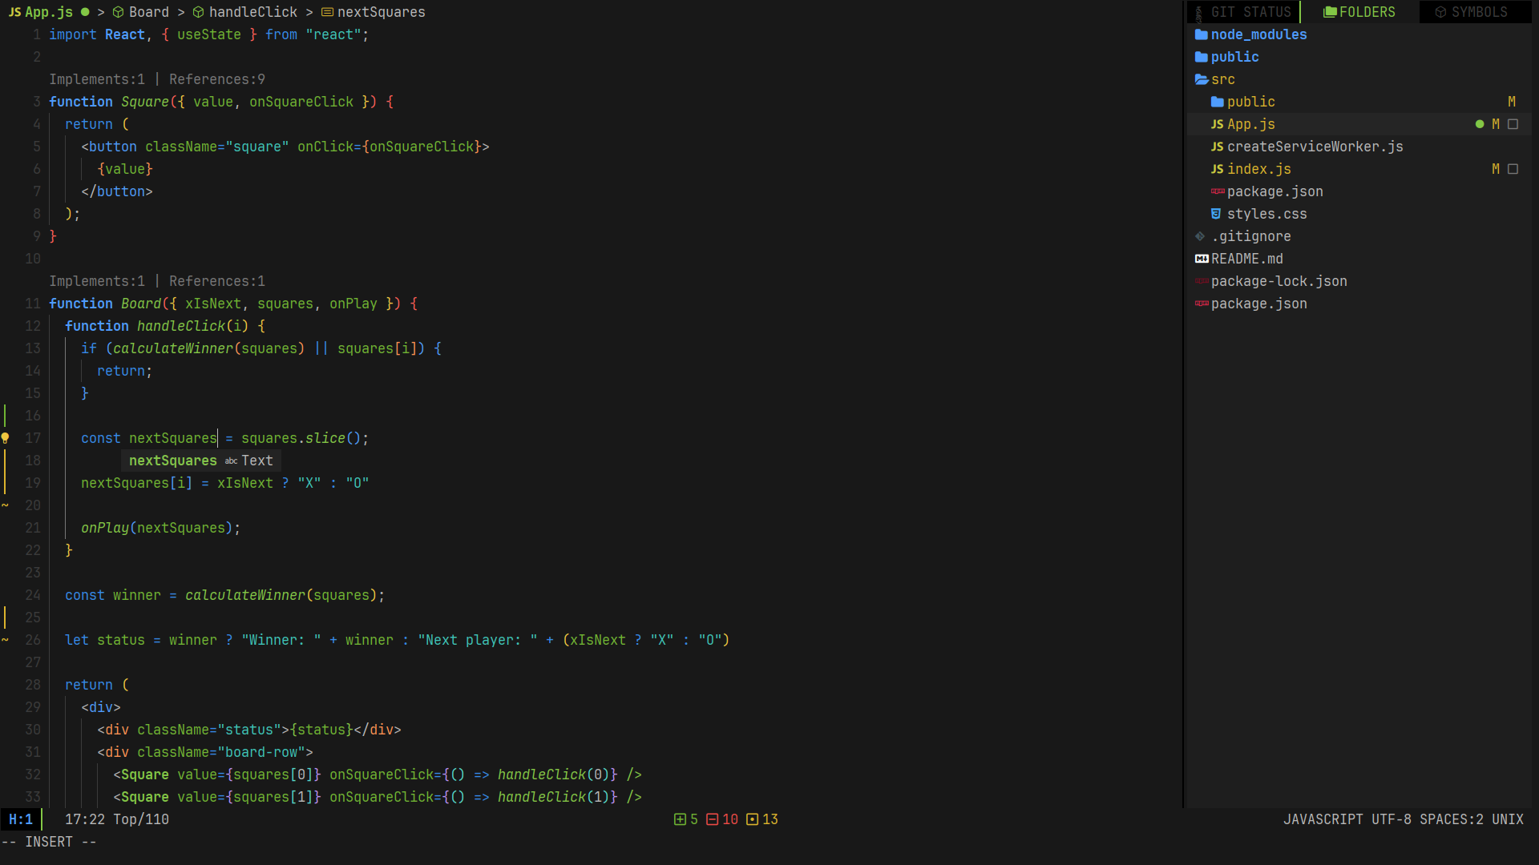Switch to the GIT STATUS tab

tap(1250, 12)
